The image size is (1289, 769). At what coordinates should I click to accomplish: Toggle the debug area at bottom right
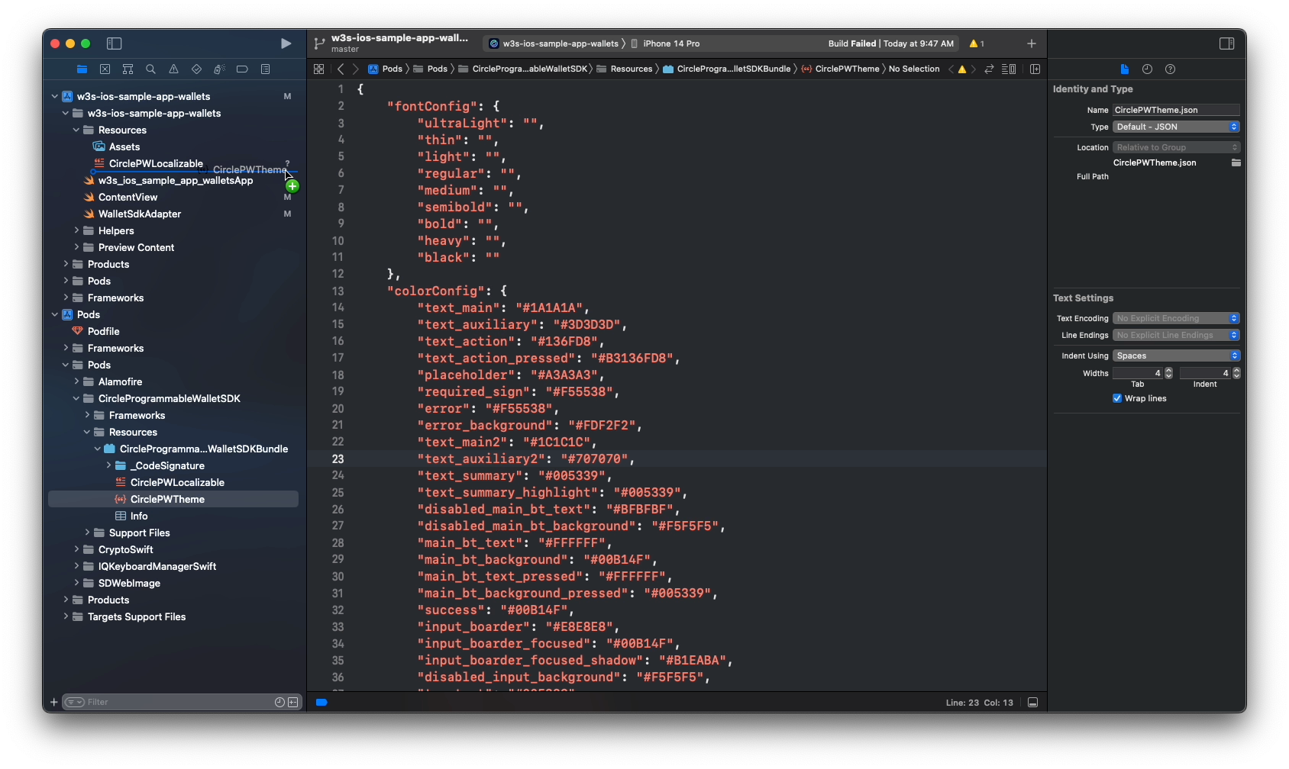1032,703
